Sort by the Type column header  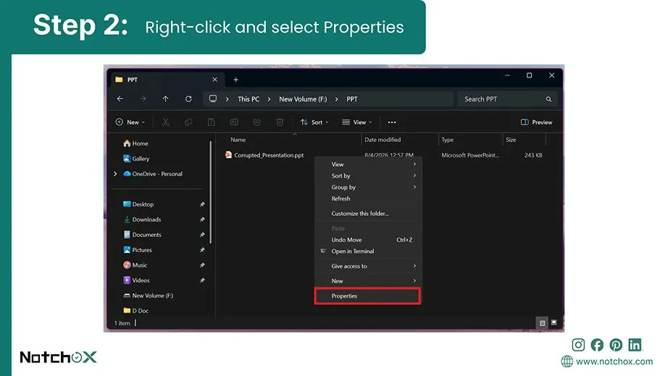pyautogui.click(x=447, y=140)
